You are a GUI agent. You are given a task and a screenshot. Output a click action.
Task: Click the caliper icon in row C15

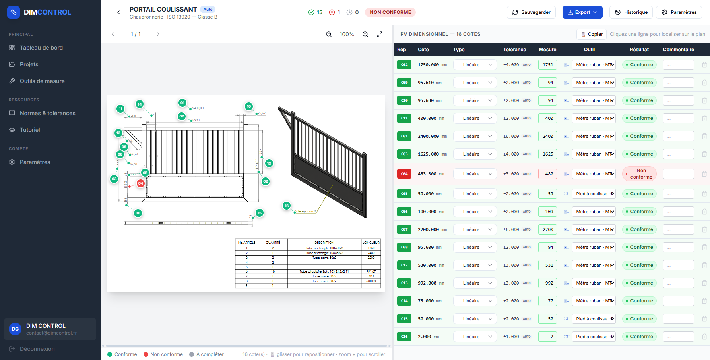566,319
